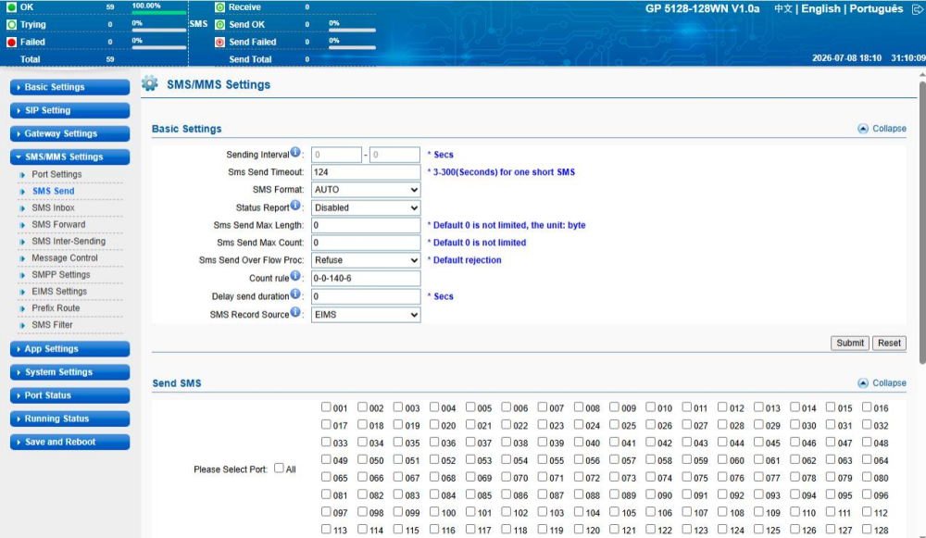Open Sending Interval info icon
Screen dimensions: 926x538
[295, 152]
